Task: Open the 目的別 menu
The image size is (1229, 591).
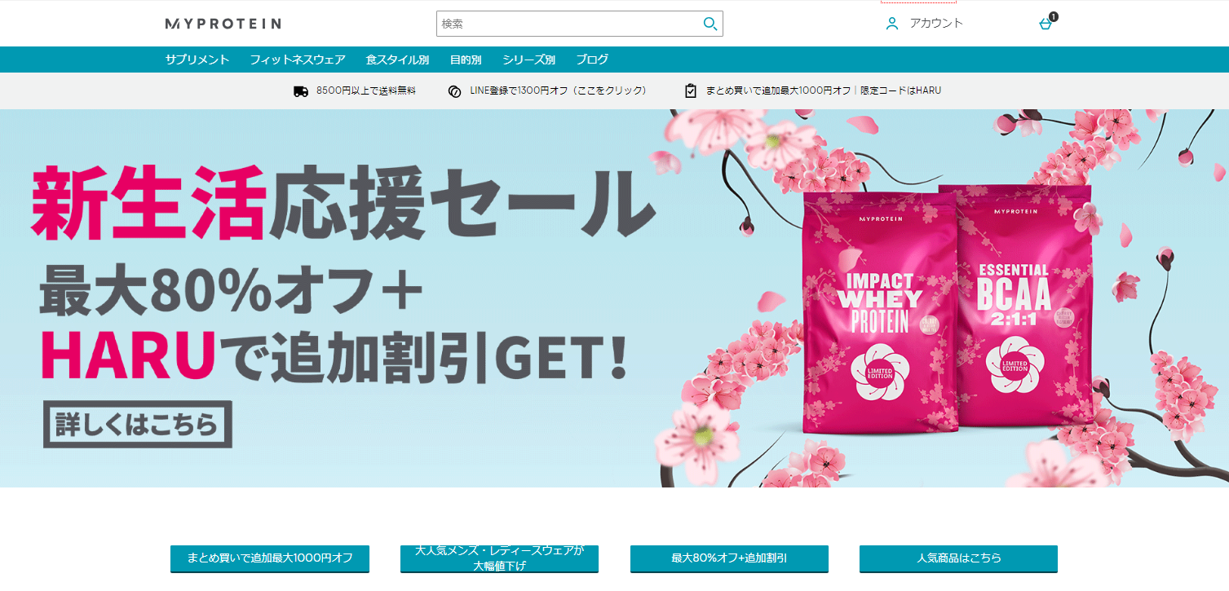Action: click(466, 60)
